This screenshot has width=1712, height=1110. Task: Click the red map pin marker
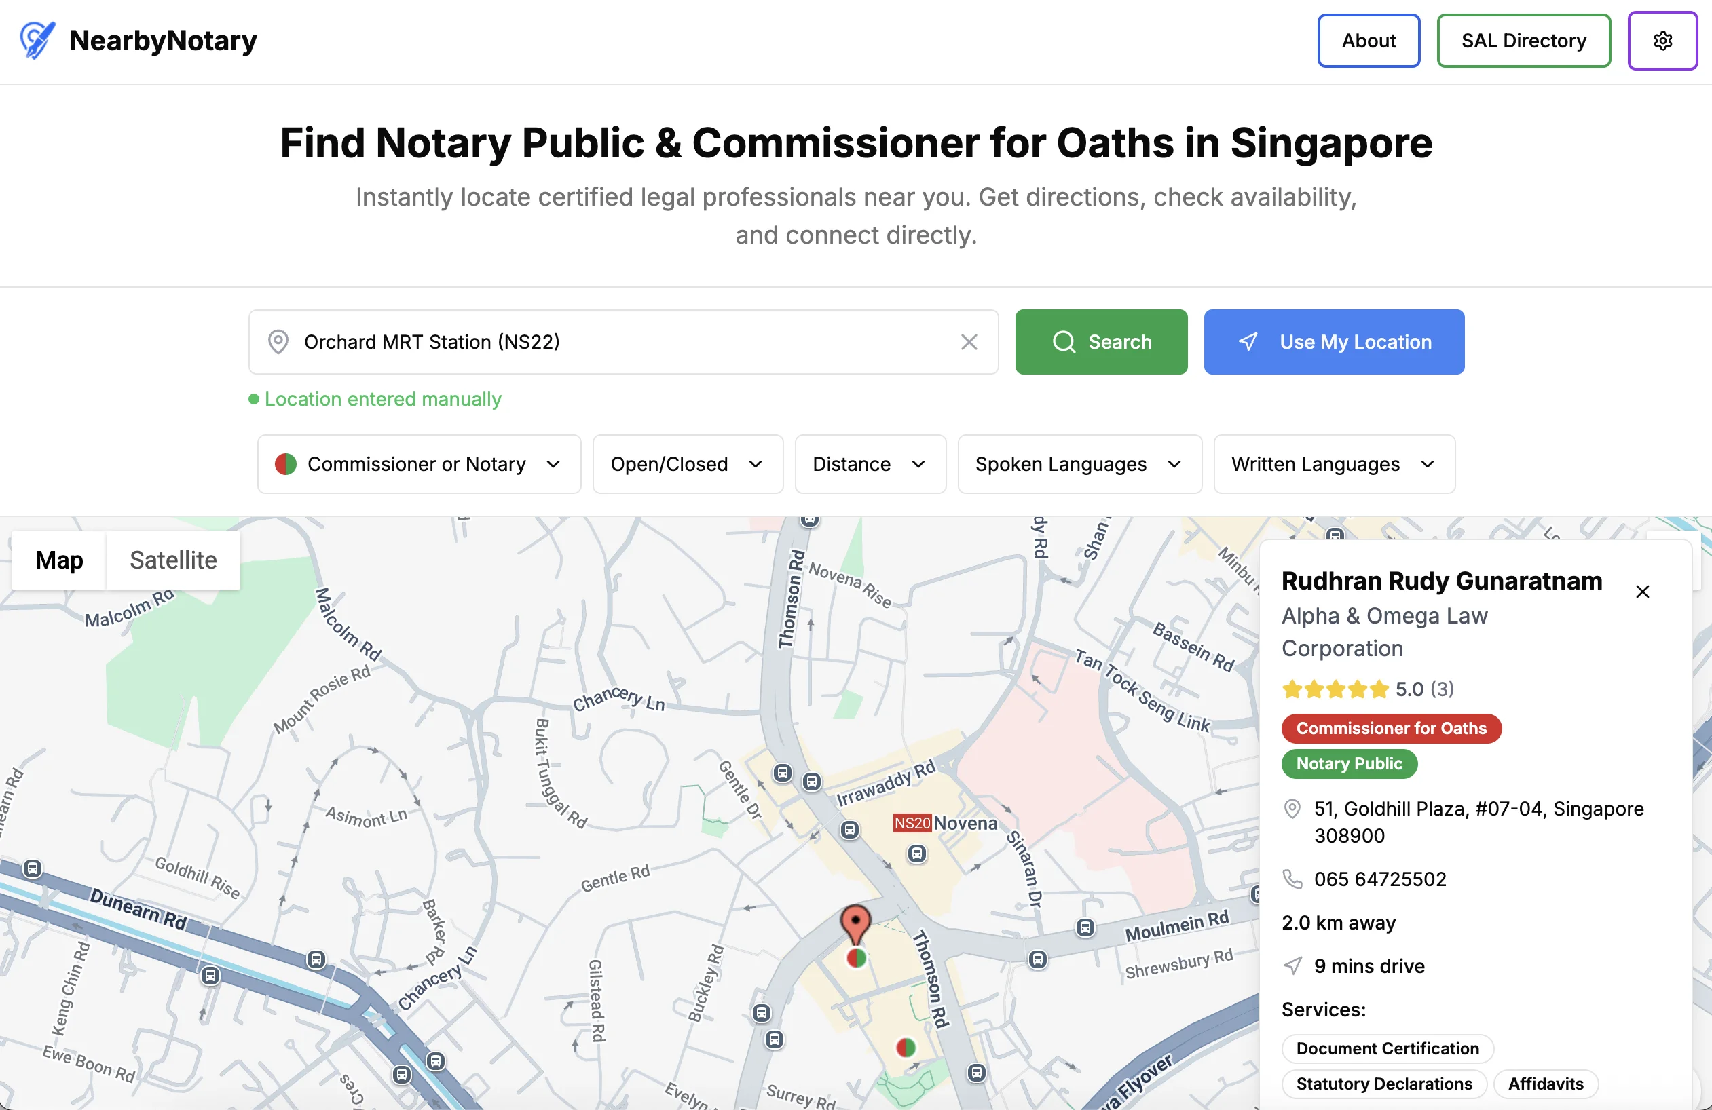[855, 925]
